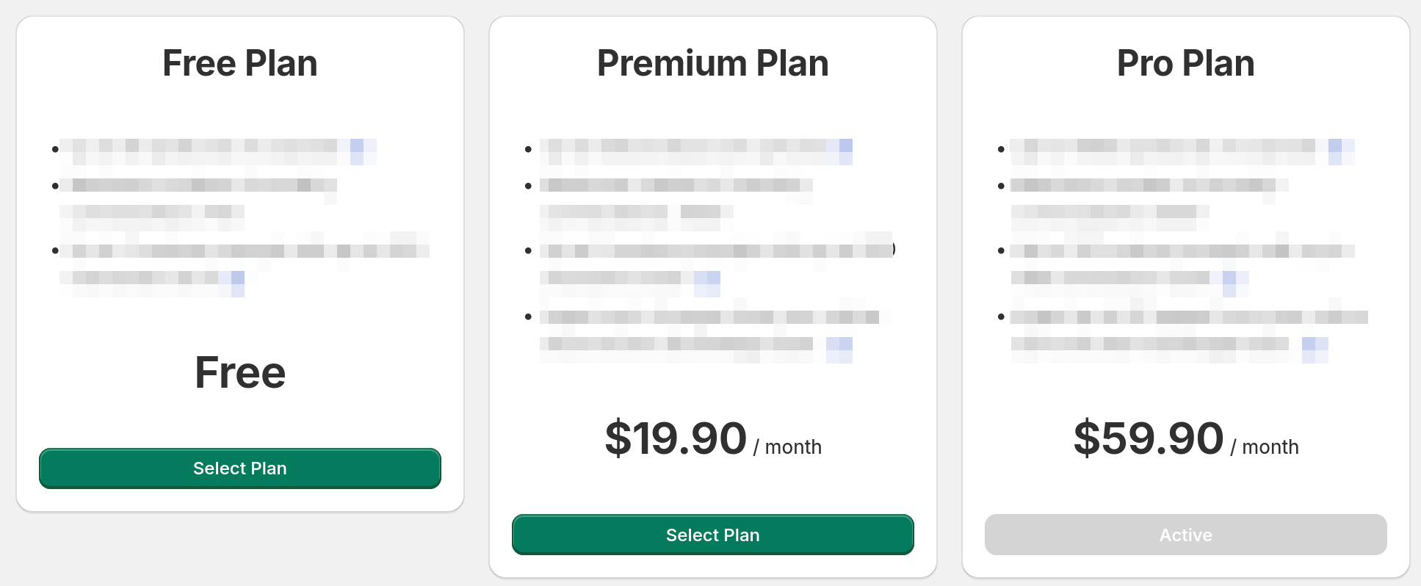
Task: Click blue icon after last Premium Plan feature
Action: (x=839, y=348)
